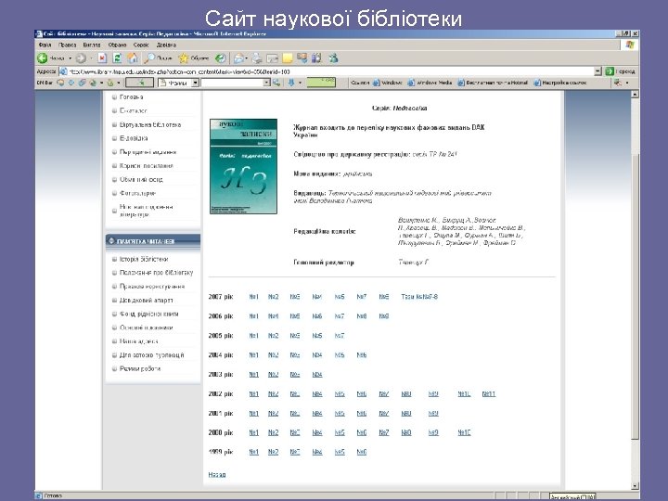Open the Tools menu bar item
668x501 pixels.
(141, 45)
